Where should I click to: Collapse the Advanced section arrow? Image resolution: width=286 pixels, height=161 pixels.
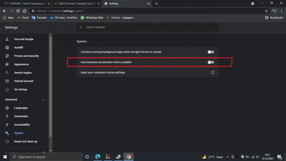pyautogui.click(x=43, y=100)
